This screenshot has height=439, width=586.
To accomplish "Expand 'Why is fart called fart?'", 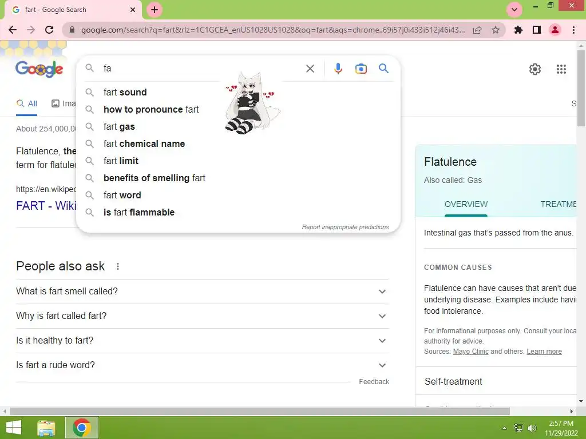I will [x=203, y=316].
